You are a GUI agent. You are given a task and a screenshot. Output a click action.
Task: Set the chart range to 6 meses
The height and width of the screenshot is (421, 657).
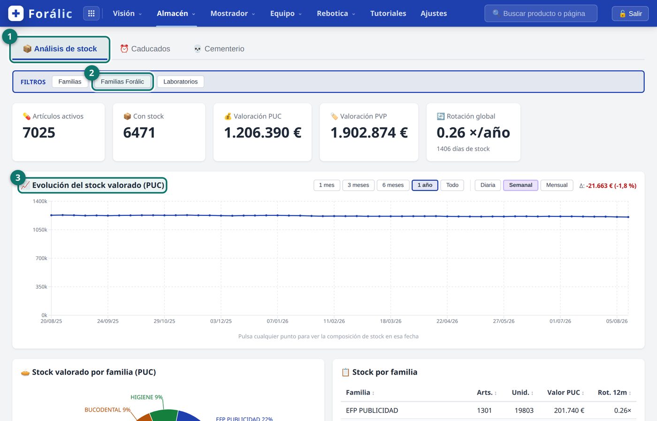pos(393,185)
